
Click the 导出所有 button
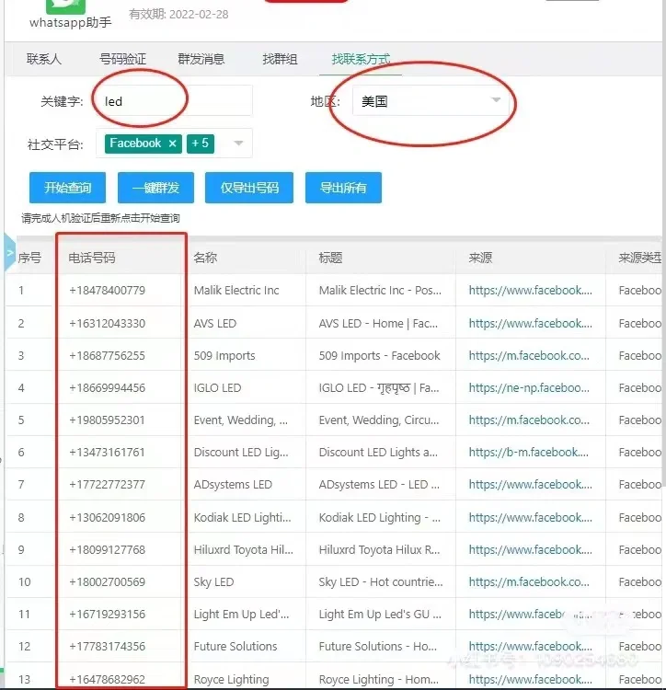[343, 188]
